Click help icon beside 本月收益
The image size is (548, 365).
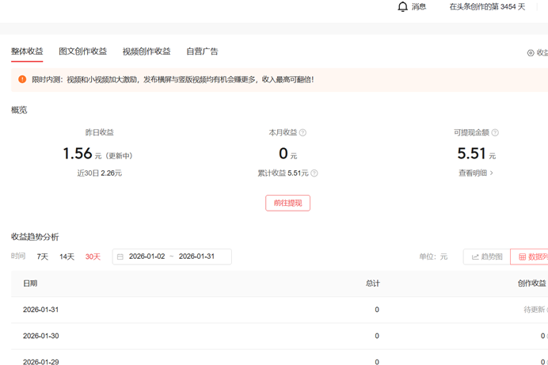(x=303, y=133)
